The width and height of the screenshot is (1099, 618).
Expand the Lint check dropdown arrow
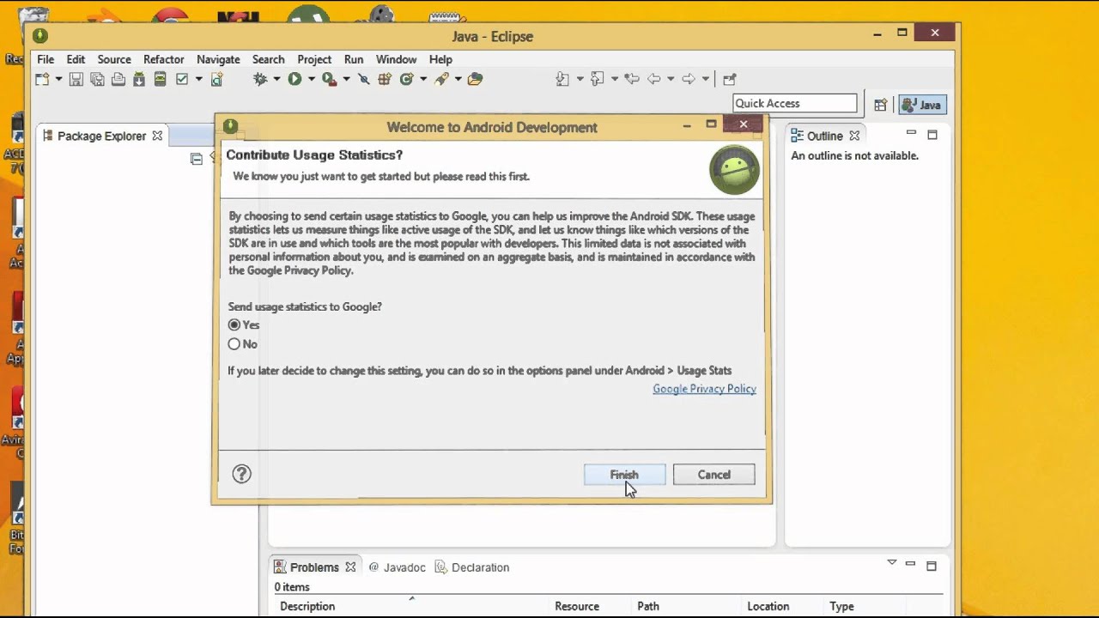click(198, 79)
